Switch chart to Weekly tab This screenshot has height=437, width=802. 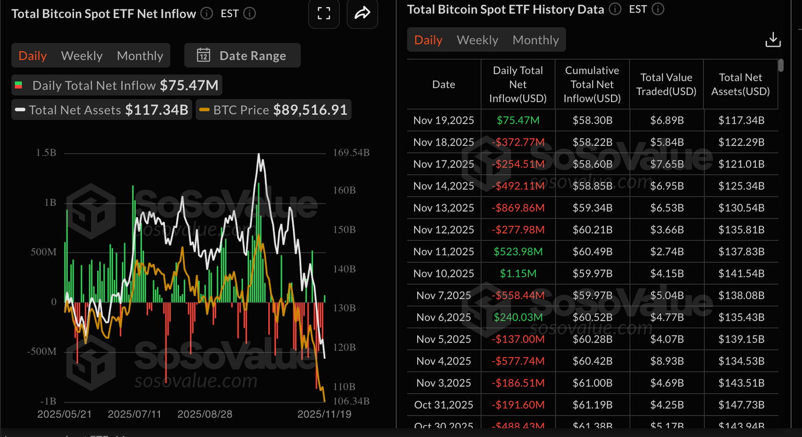[81, 55]
